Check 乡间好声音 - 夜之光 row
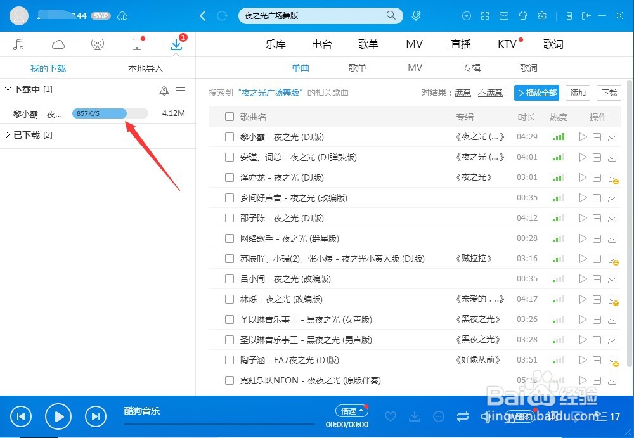The width and height of the screenshot is (634, 438). (230, 198)
